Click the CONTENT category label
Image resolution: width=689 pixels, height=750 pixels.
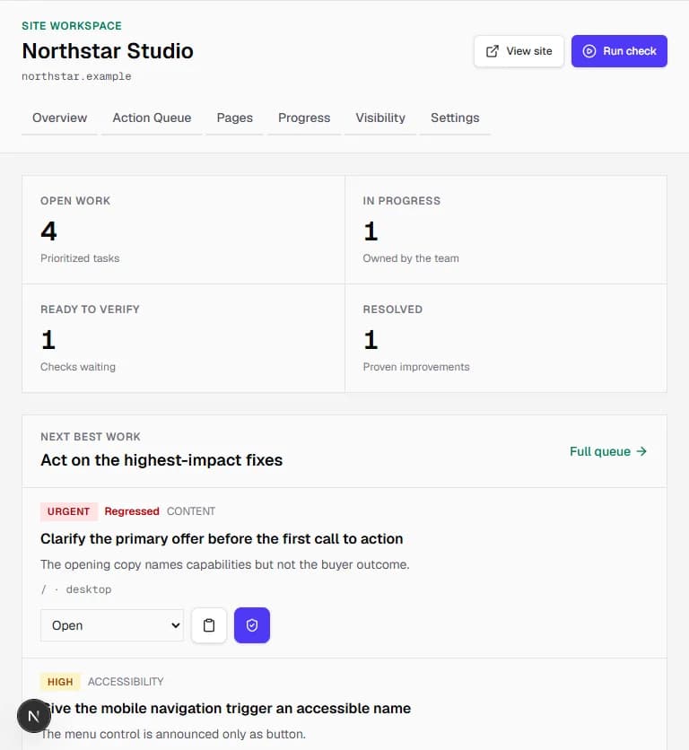(x=191, y=511)
